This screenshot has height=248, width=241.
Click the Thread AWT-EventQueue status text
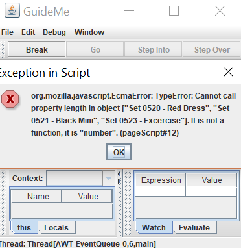click(x=78, y=244)
